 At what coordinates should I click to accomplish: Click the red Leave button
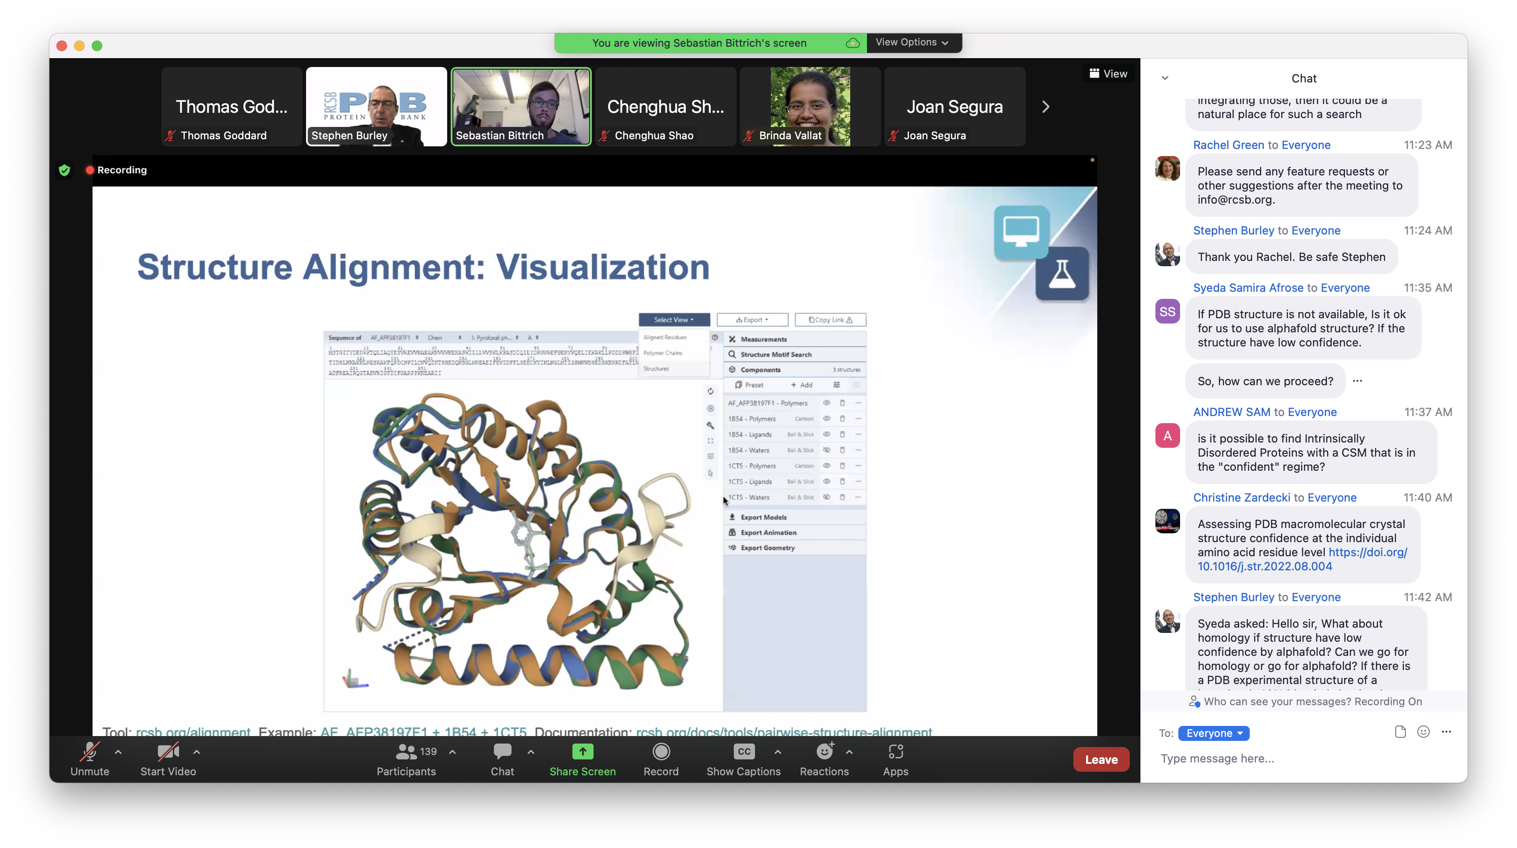(1101, 759)
